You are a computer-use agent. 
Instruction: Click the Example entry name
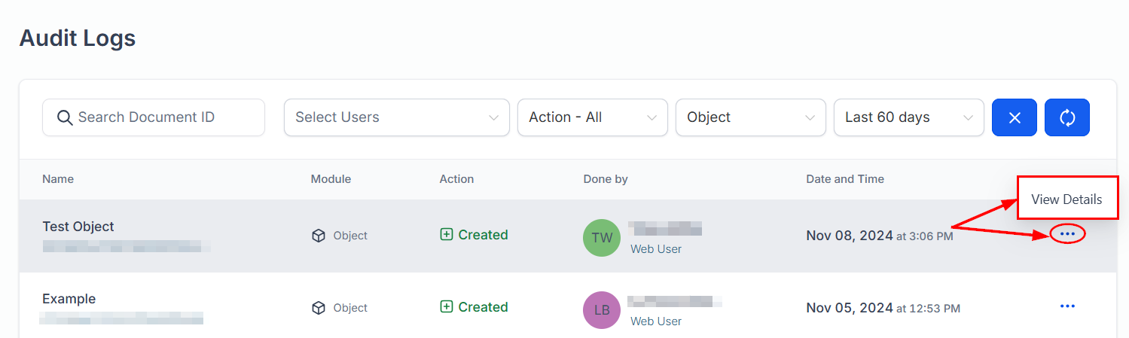[x=69, y=299]
